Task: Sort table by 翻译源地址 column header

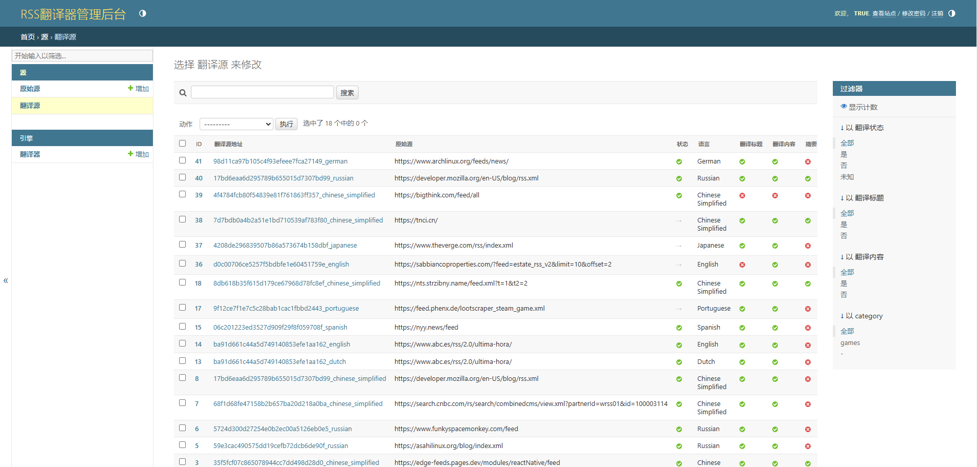Action: click(228, 144)
